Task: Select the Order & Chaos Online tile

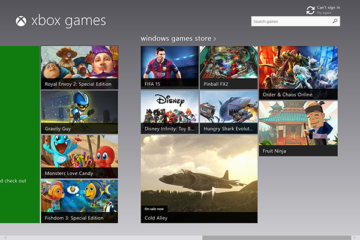Action: (298, 72)
